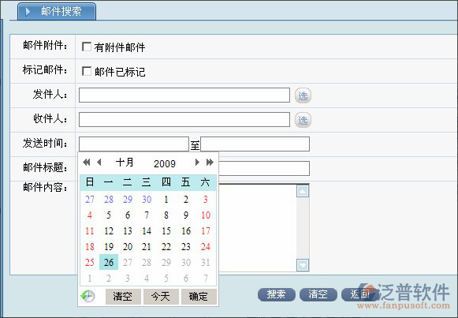
Task: Click the clock icon in calendar footer
Action: [88, 297]
